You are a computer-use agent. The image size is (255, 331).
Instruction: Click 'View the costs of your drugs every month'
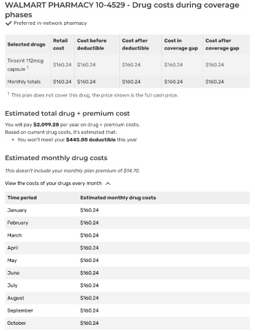[53, 183]
